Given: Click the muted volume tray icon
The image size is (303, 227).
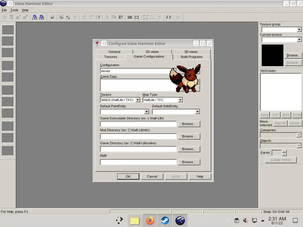Looking at the screenshot, I should (245, 220).
